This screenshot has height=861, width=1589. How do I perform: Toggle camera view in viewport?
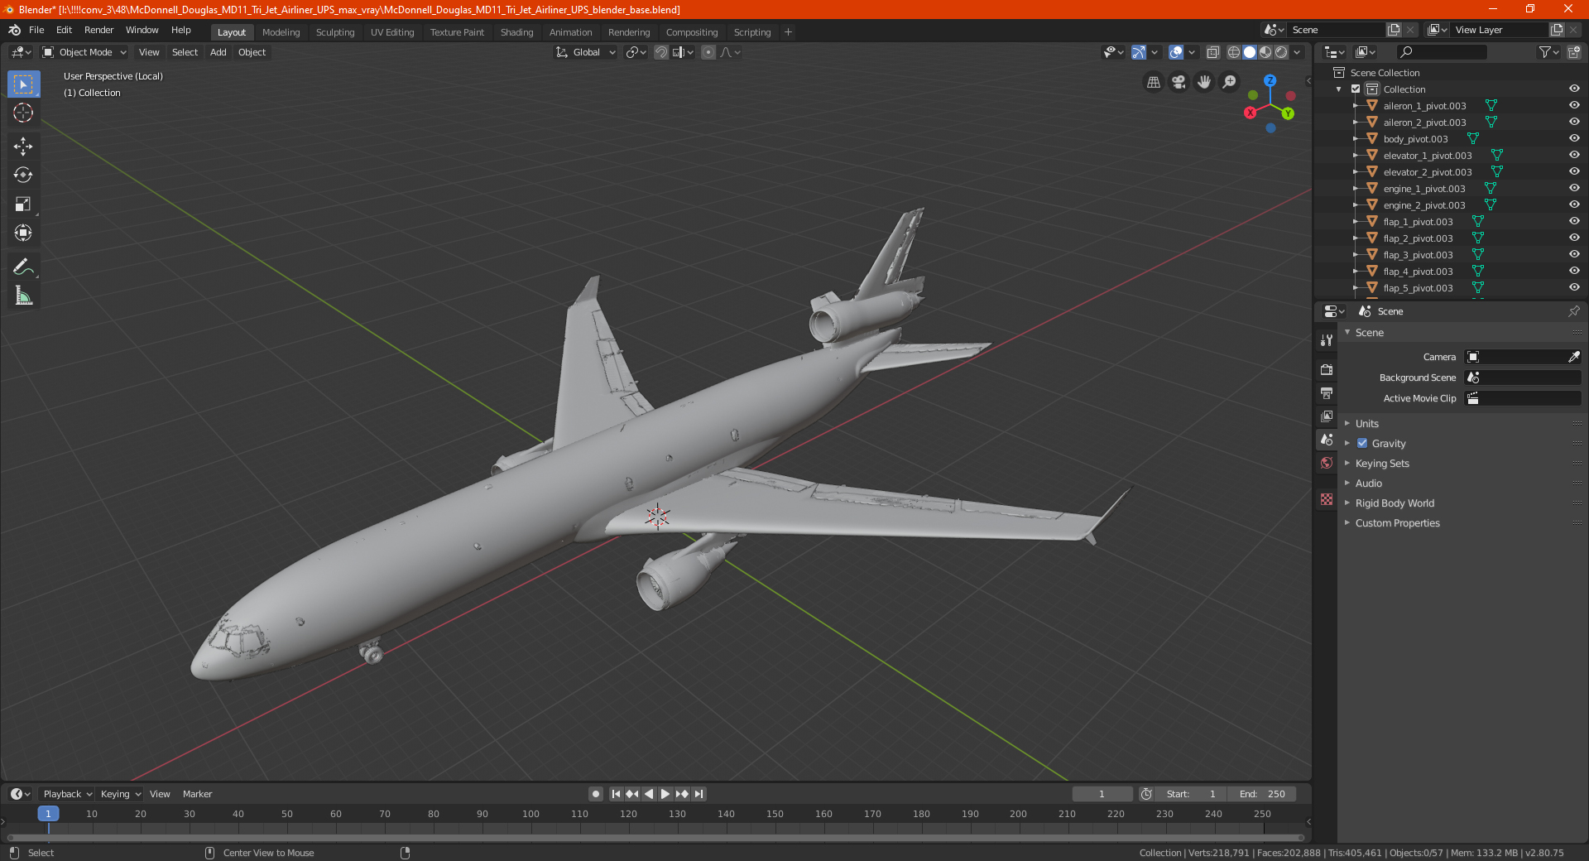[x=1179, y=82]
